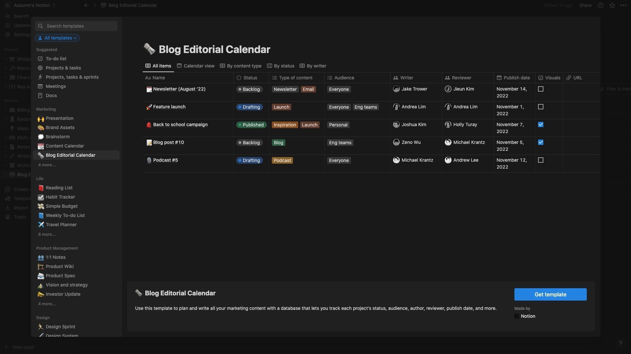Click the Travel Planner airplane icon
Viewport: 631px width, 354px height.
click(x=41, y=225)
